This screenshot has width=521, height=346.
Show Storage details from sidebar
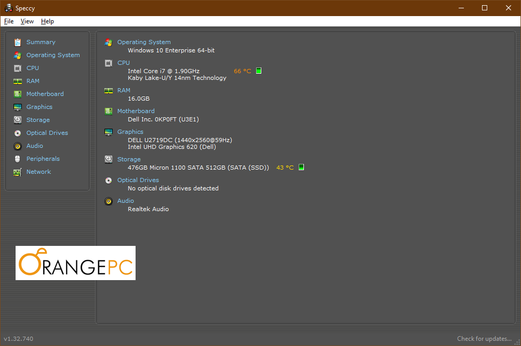tap(38, 120)
